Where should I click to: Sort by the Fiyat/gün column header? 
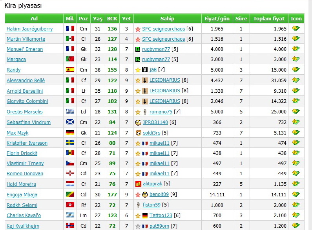217,18
